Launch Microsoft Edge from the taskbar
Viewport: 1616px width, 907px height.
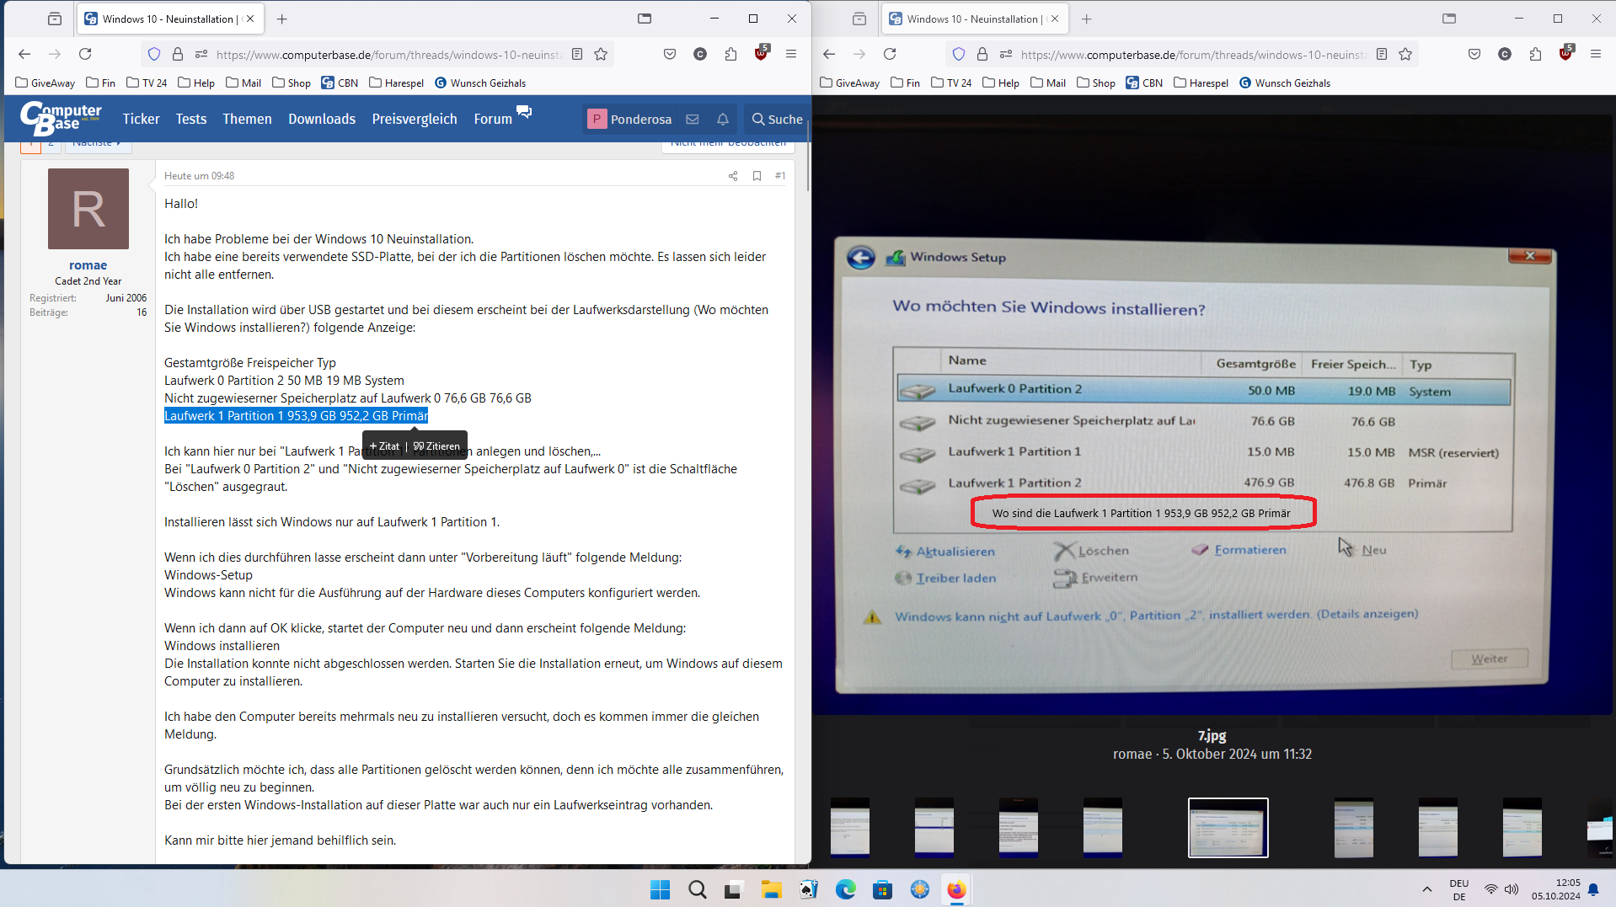pyautogui.click(x=845, y=889)
